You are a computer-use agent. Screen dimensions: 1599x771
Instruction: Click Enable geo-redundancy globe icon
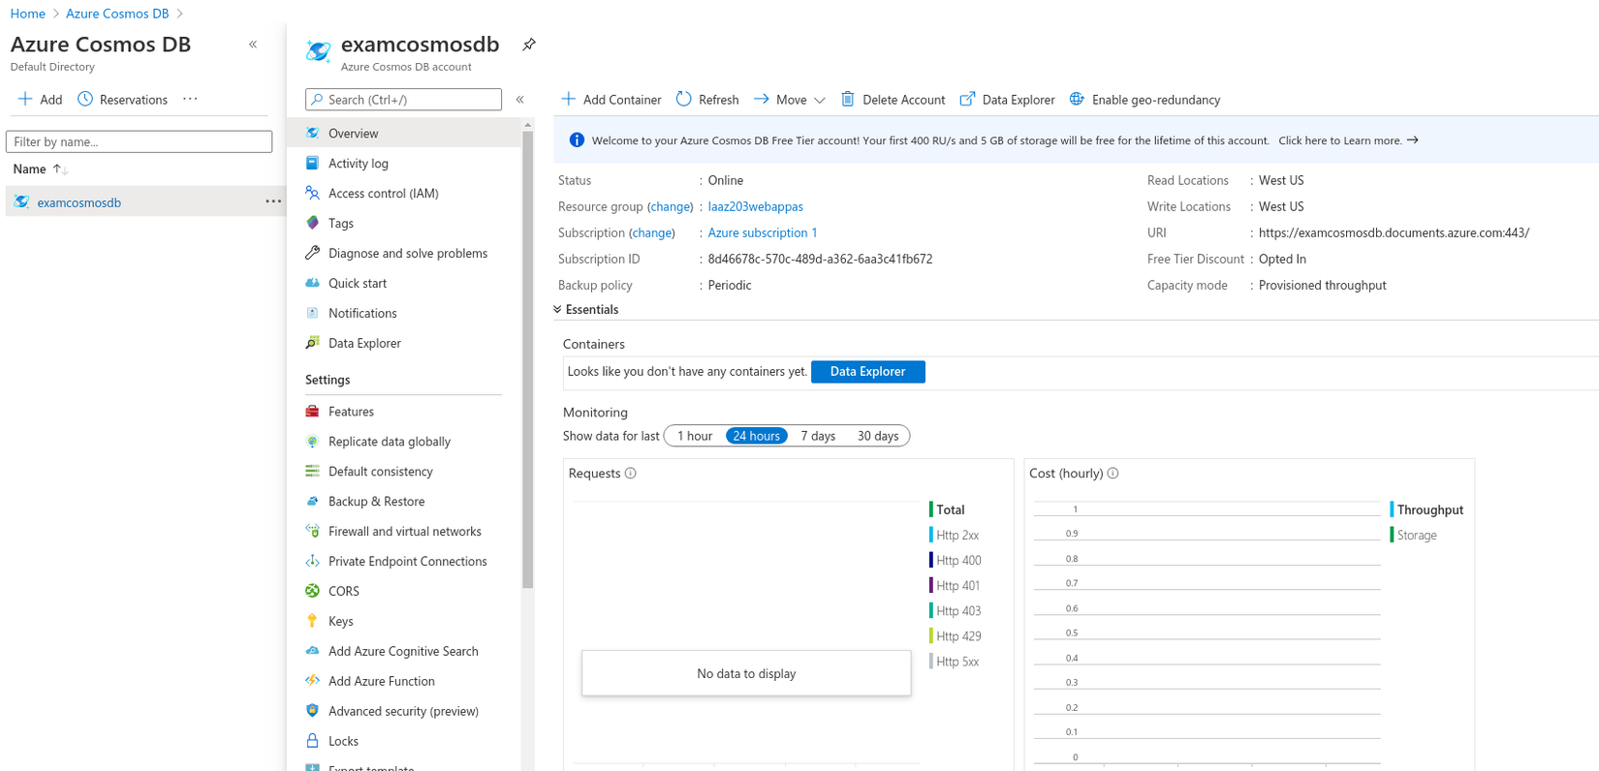point(1077,99)
